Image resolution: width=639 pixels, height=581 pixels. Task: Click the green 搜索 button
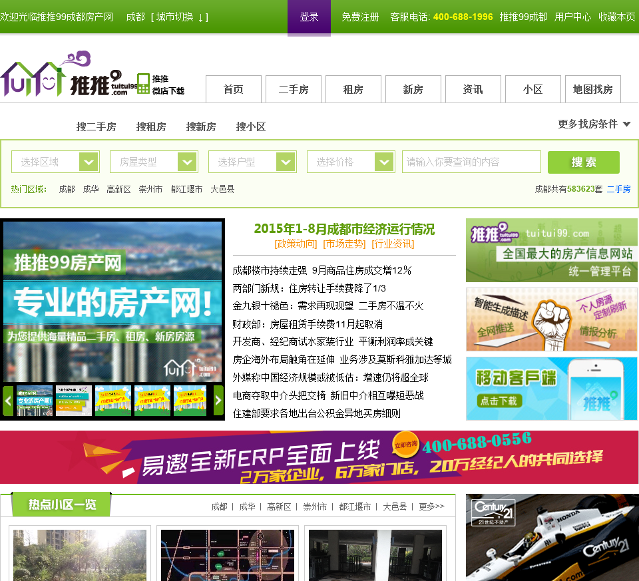coord(584,162)
